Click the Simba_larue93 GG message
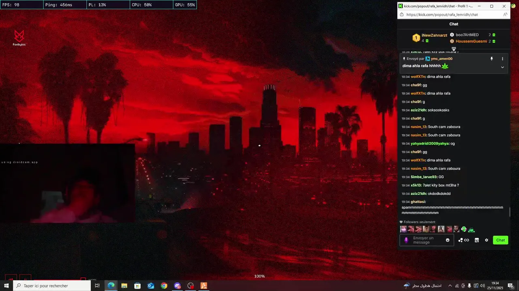The width and height of the screenshot is (519, 291). 422,177
